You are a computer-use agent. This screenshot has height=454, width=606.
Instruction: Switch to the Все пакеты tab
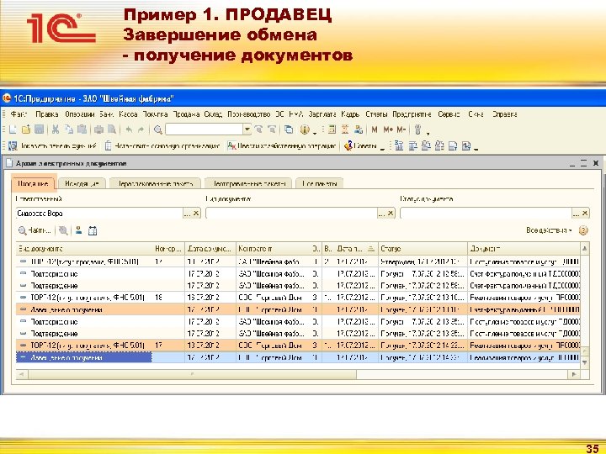(x=320, y=184)
